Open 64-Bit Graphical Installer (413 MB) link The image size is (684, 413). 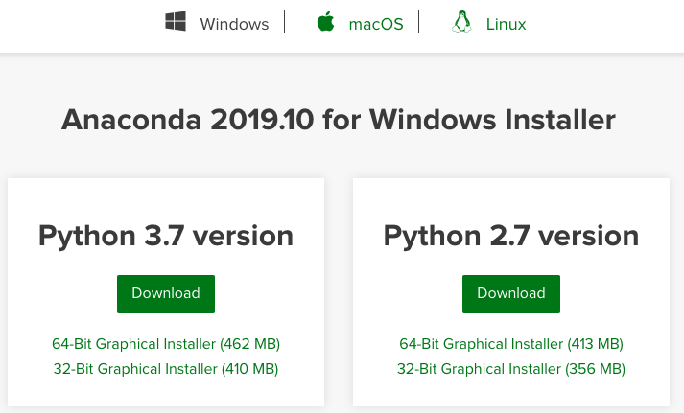tap(511, 344)
